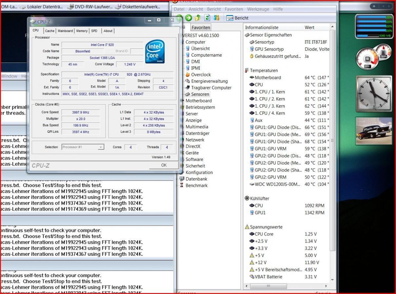396x294 pixels.
Task: Select Server node in tree
Action: pyautogui.click(x=191, y=114)
